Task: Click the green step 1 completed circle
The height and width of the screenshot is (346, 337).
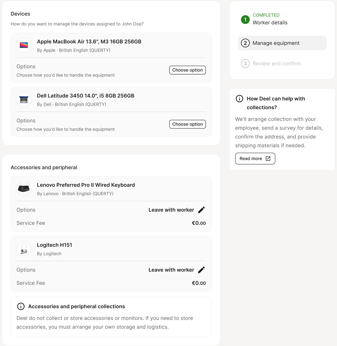Action: click(245, 19)
